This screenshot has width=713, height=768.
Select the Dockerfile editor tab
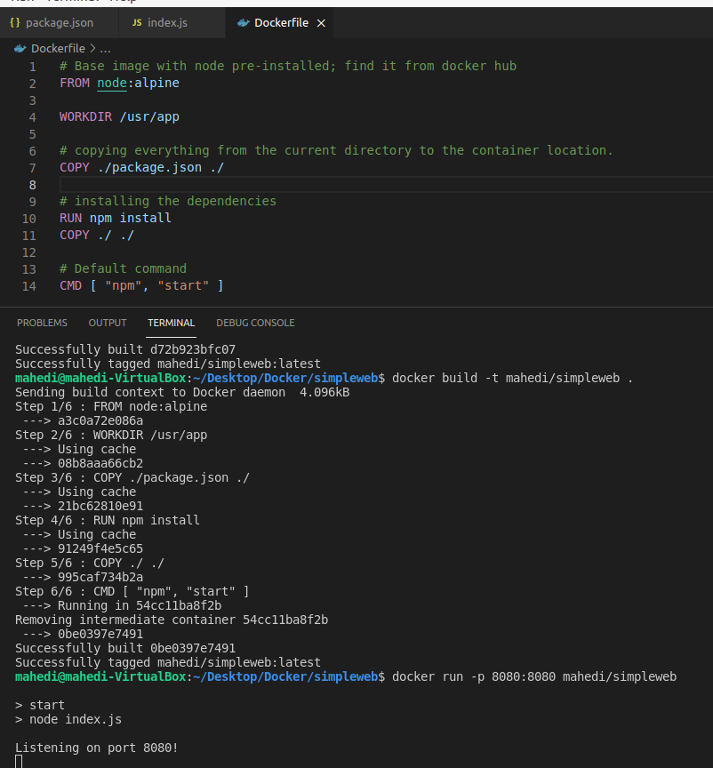pyautogui.click(x=279, y=22)
